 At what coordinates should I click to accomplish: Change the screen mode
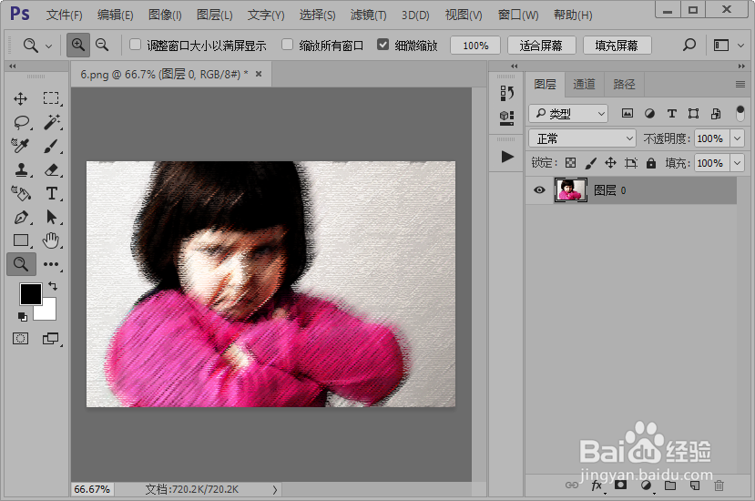[51, 339]
